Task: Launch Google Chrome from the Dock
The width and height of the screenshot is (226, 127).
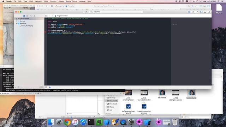Action: pyautogui.click(x=67, y=122)
